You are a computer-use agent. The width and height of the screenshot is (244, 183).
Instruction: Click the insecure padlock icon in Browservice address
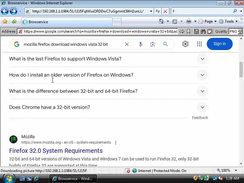pyautogui.click(x=20, y=31)
